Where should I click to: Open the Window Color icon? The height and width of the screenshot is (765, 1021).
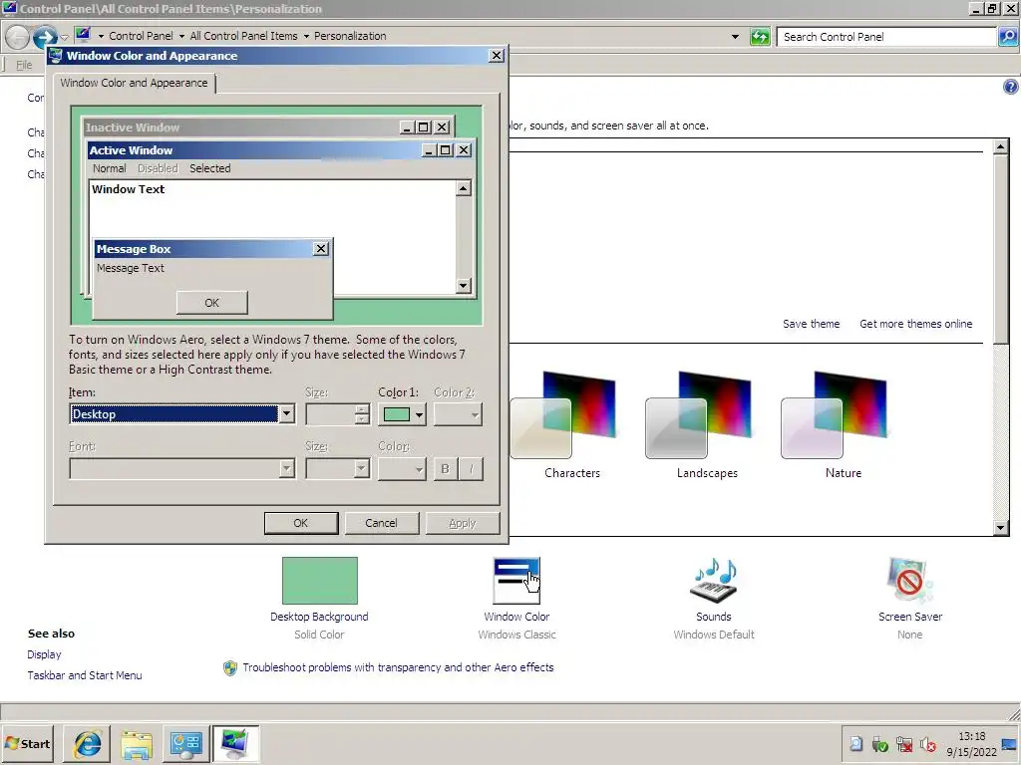pyautogui.click(x=516, y=581)
